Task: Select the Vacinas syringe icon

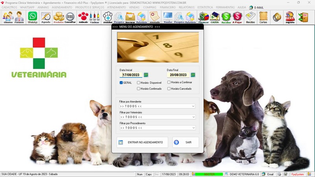Action: coord(94,17)
